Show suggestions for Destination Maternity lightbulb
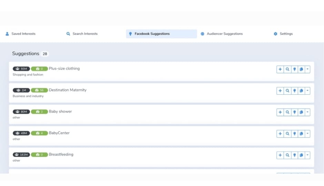 [294, 91]
